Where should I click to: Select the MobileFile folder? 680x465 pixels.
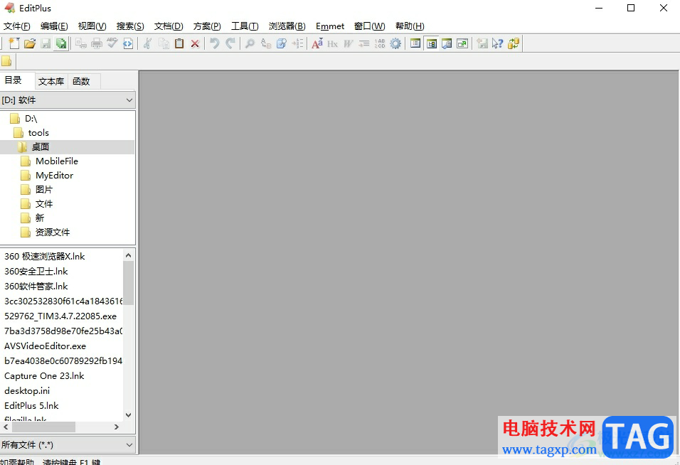[57, 161]
